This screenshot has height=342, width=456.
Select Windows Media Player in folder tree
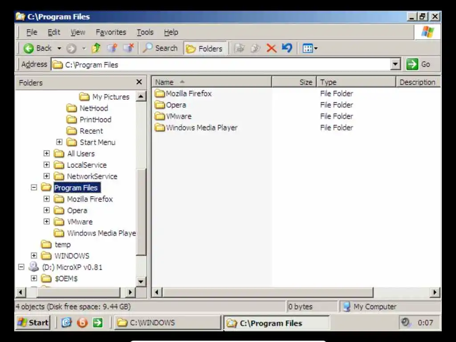coord(101,233)
